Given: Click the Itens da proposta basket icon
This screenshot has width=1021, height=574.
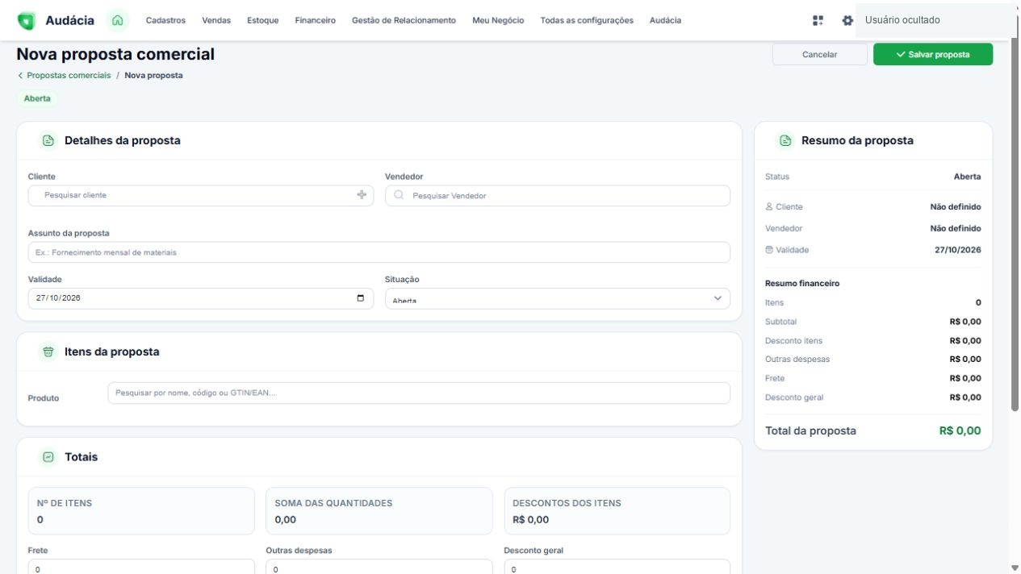Looking at the screenshot, I should tap(48, 351).
